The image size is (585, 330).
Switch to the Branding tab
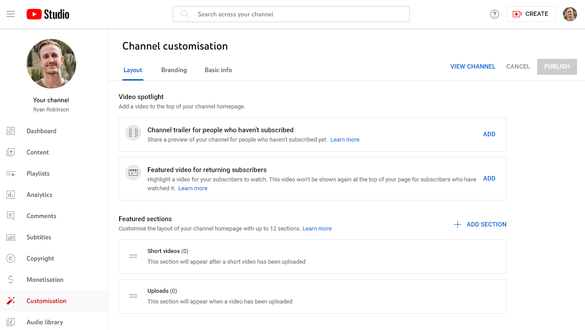(174, 70)
